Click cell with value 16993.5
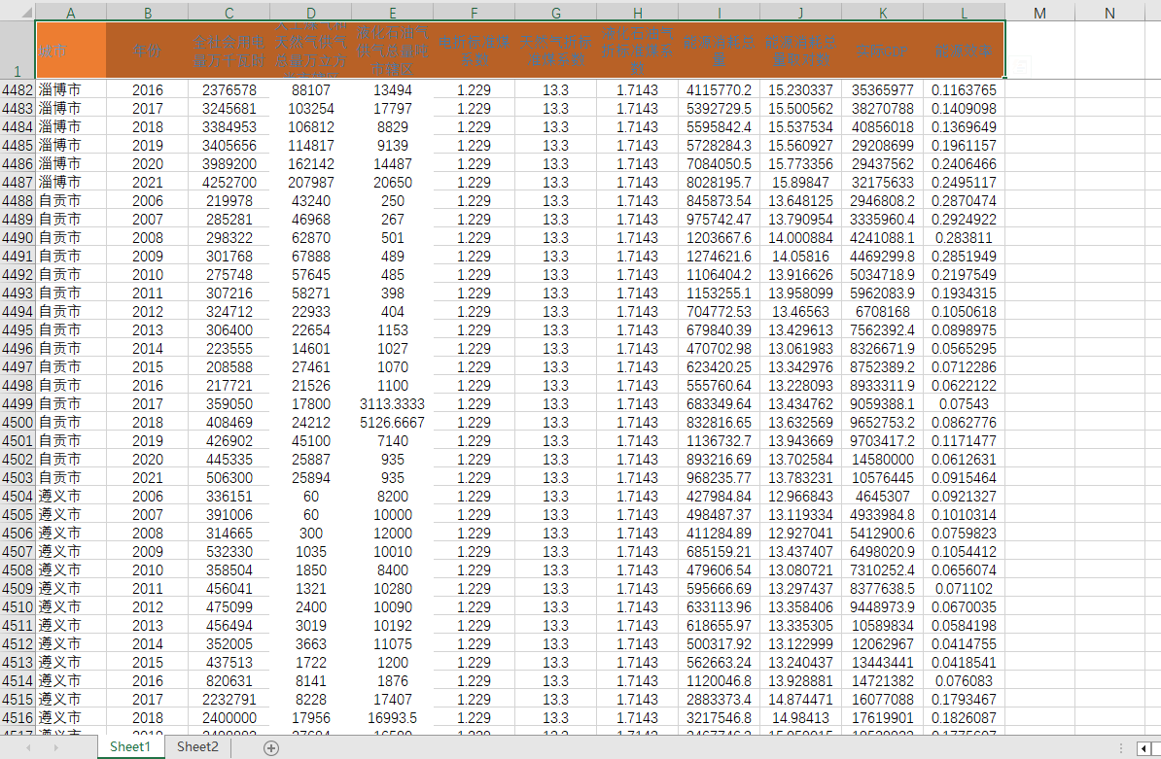1161x759 pixels. (393, 717)
